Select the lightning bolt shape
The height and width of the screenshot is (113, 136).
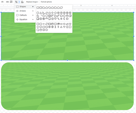(58, 19)
